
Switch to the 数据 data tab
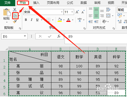(84, 3)
